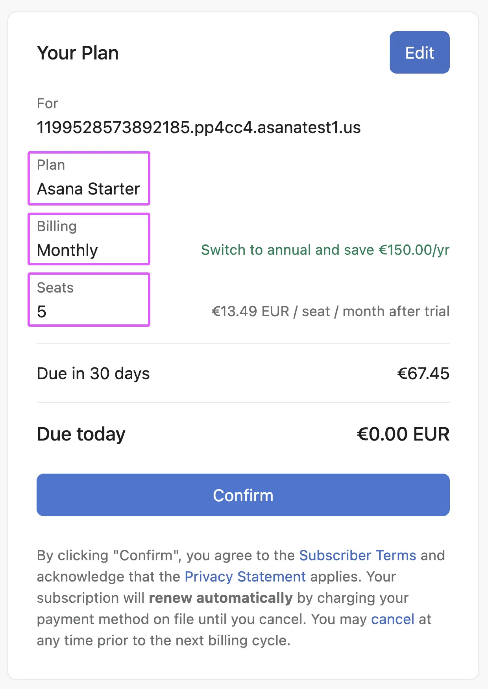Click the bold renew automatically text
Image resolution: width=488 pixels, height=689 pixels.
pyautogui.click(x=221, y=598)
